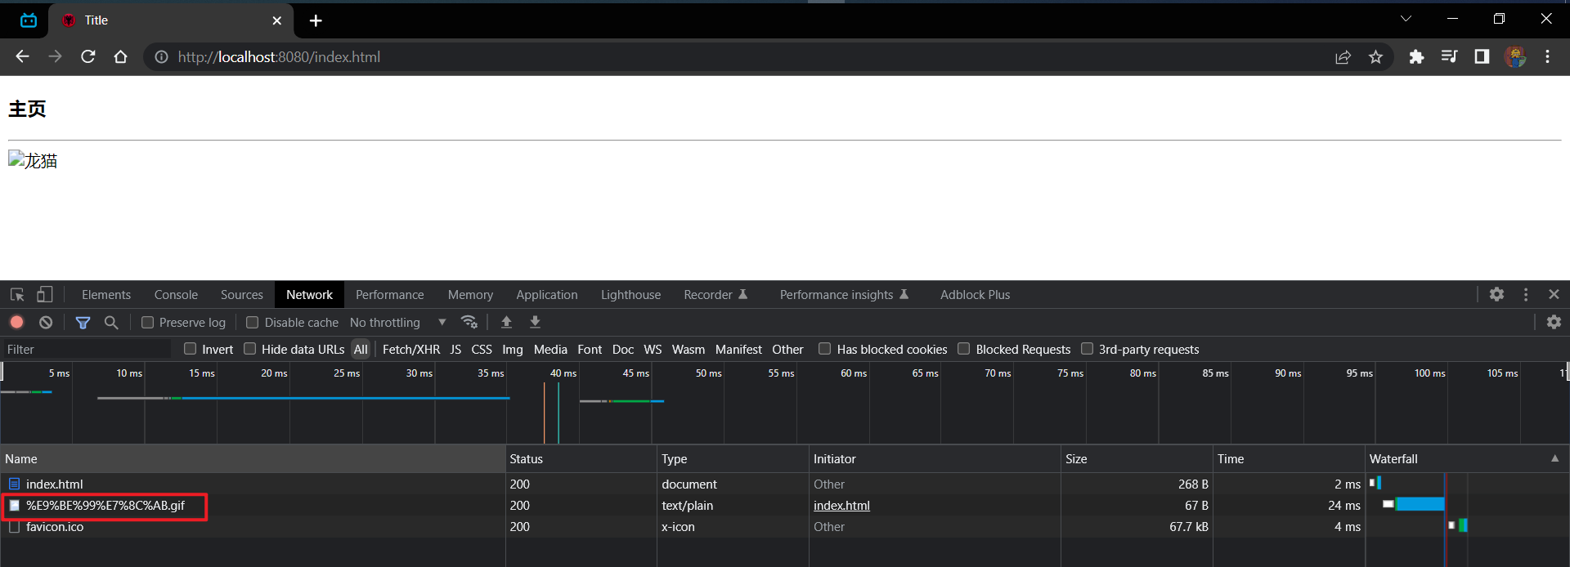This screenshot has height=567, width=1570.
Task: Click the network Filter input field
Action: 87,350
